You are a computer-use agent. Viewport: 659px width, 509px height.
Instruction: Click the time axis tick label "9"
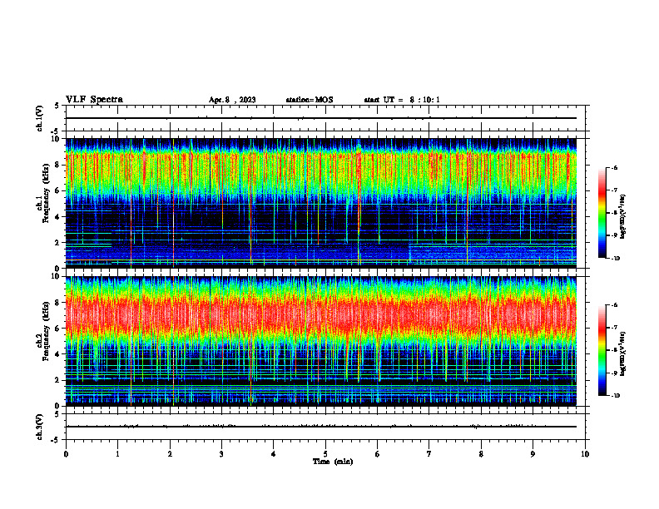(x=533, y=454)
